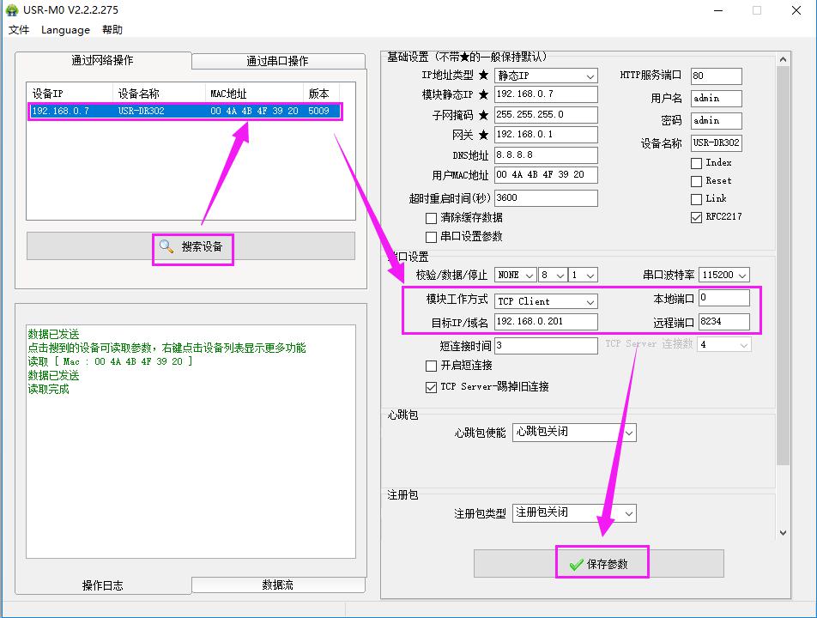Select device row 192.168.0.7 USR-DR302
The height and width of the screenshot is (618, 817).
click(185, 111)
